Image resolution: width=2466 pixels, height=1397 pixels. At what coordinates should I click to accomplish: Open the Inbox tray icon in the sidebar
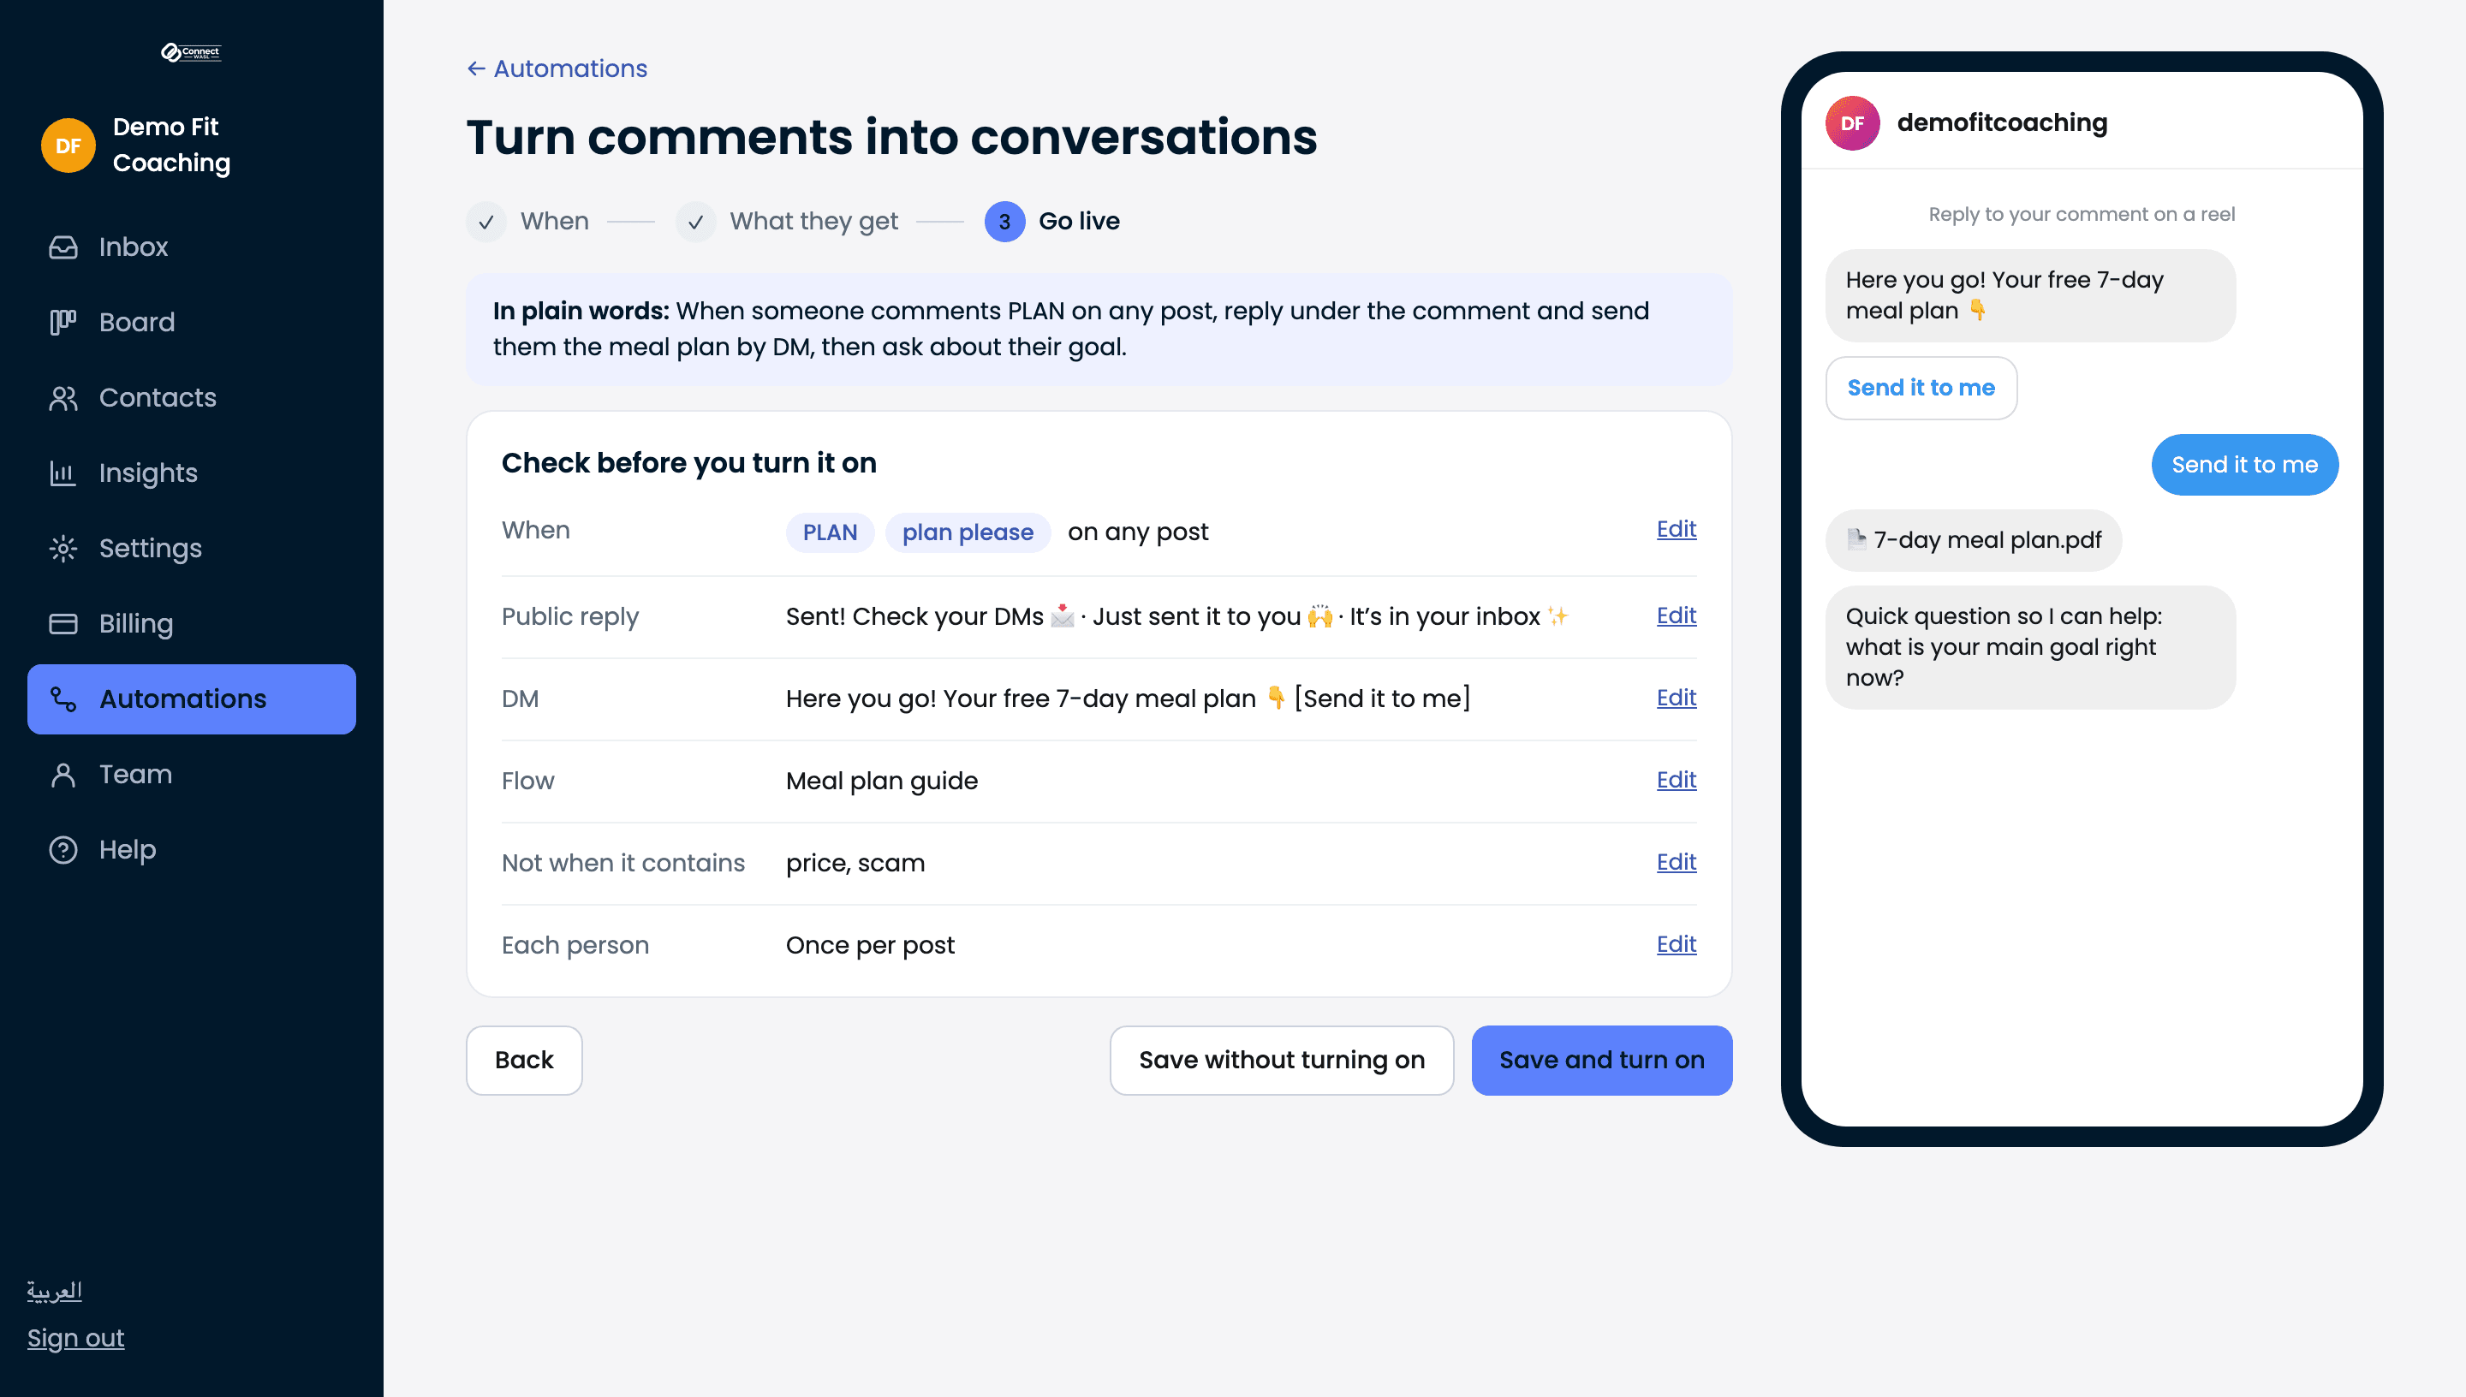[x=63, y=247]
